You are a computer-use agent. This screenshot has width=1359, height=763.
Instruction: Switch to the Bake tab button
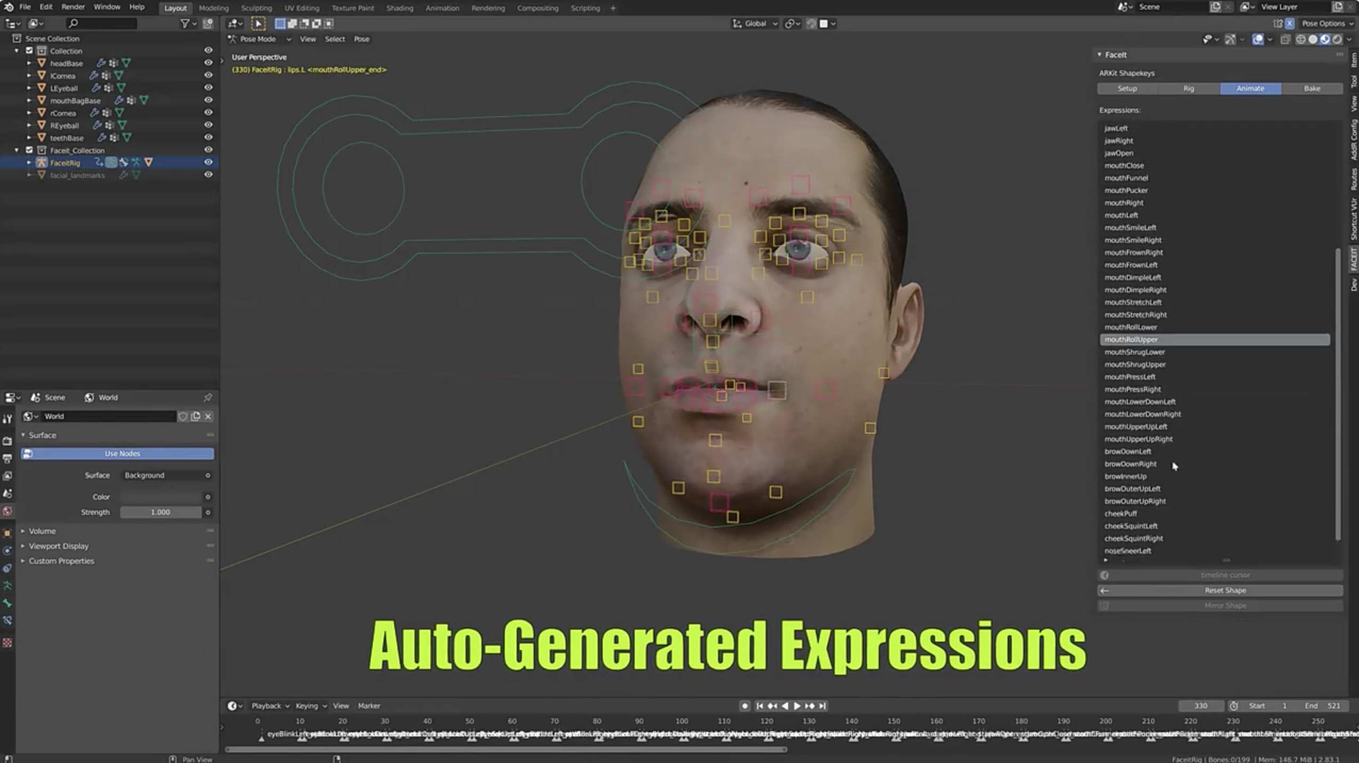point(1311,88)
